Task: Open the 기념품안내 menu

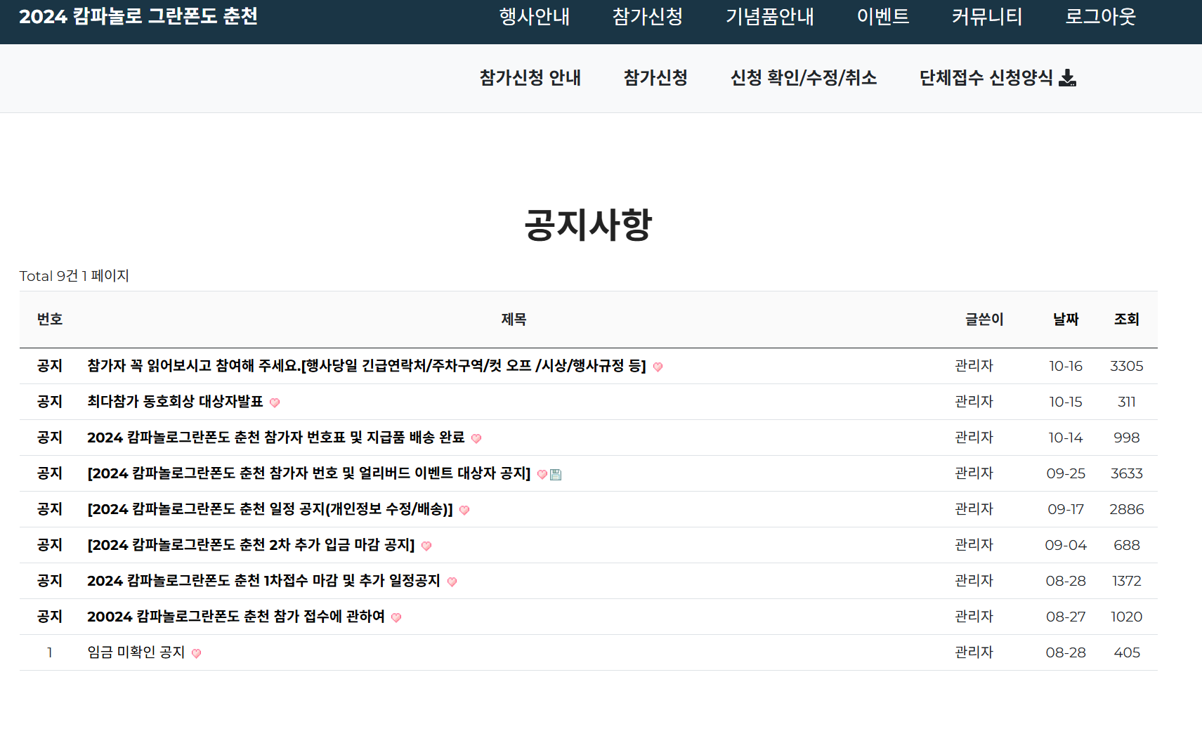Action: click(769, 16)
